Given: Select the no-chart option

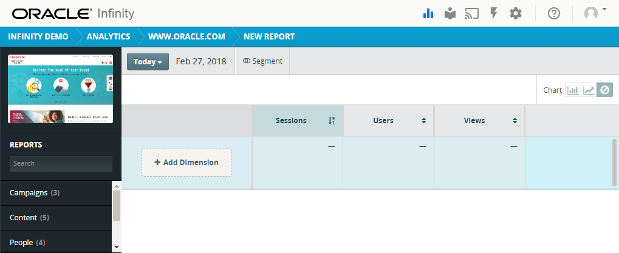Looking at the screenshot, I should click(x=604, y=90).
